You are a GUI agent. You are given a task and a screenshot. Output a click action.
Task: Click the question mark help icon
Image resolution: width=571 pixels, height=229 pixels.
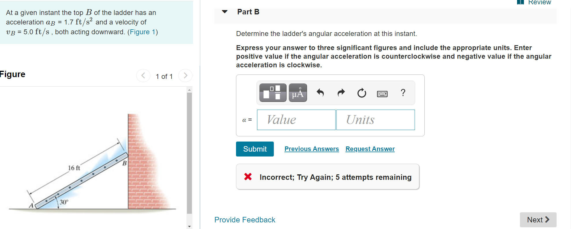(x=403, y=93)
